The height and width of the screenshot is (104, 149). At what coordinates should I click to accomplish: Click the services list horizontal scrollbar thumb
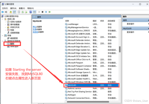click(88, 102)
